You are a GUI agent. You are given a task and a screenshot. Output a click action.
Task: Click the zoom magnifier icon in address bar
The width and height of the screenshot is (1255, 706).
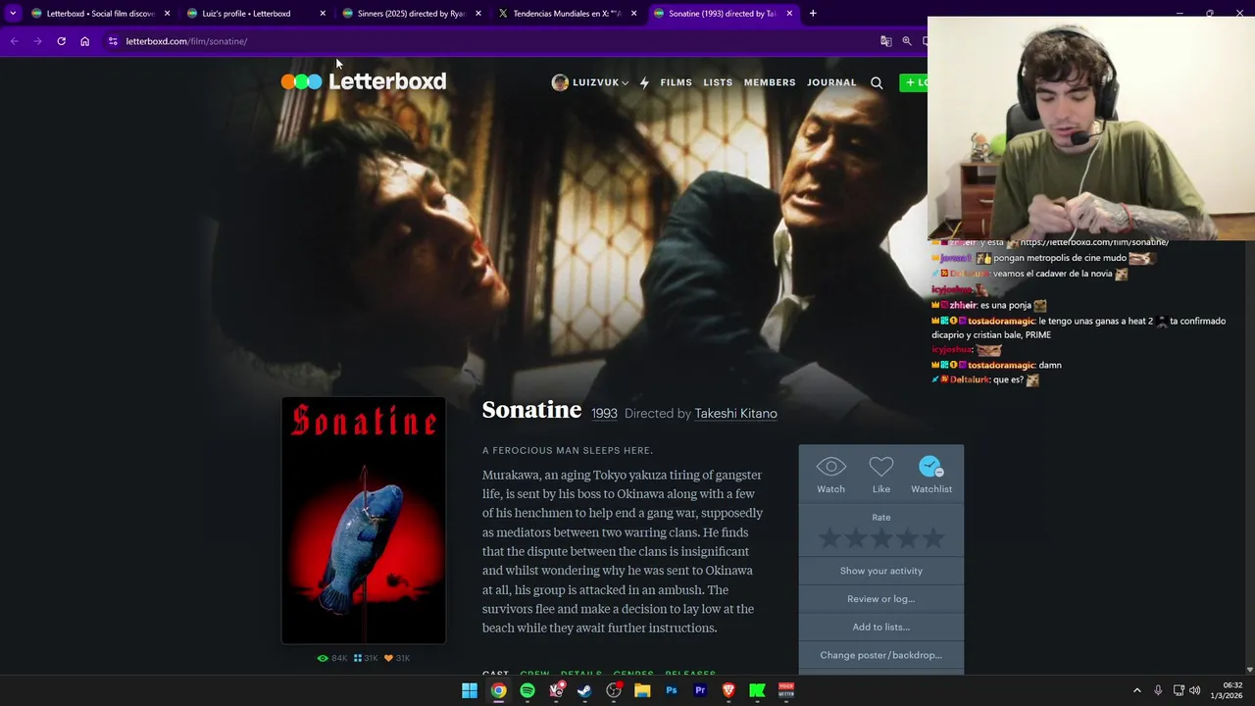tap(907, 41)
